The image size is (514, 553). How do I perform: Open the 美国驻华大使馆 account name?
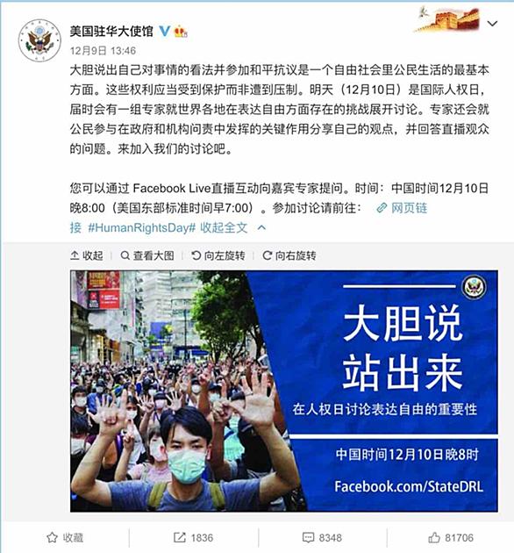[x=111, y=32]
